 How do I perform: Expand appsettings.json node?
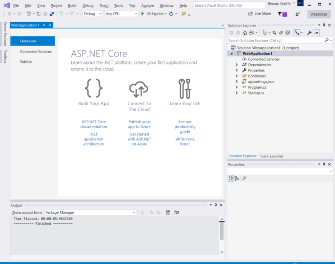coord(237,82)
